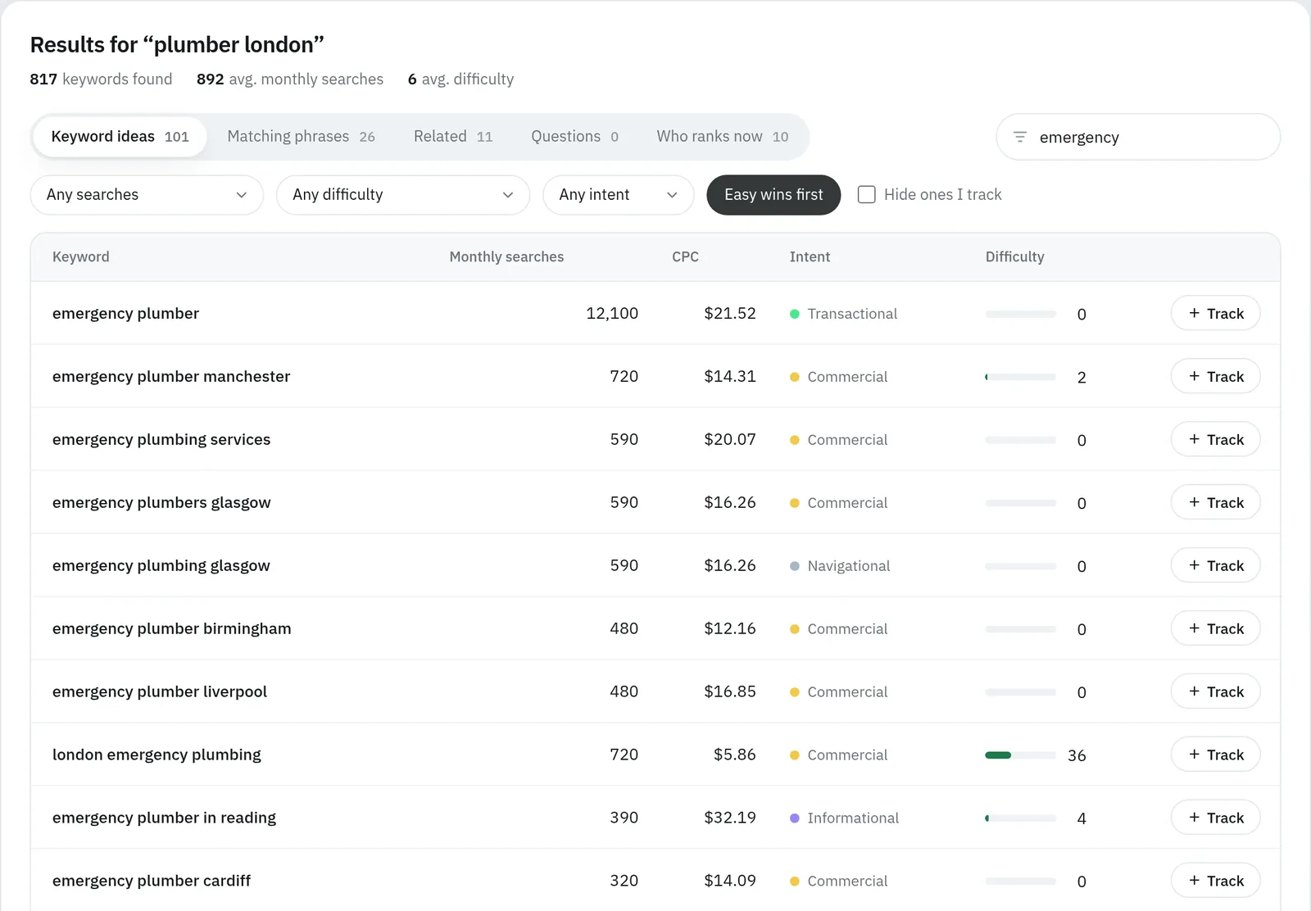1311x911 pixels.
Task: Select the london emergency plumbing keyword
Action: (x=157, y=755)
